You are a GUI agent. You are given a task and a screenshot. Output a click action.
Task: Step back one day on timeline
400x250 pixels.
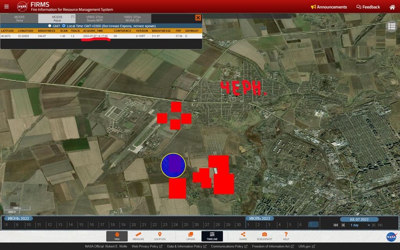343,225
